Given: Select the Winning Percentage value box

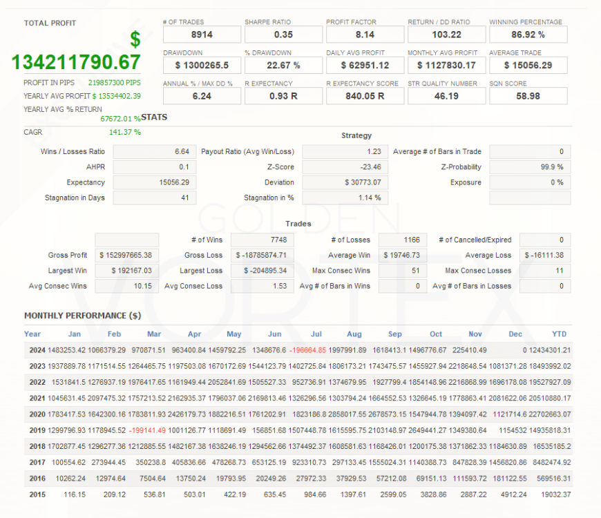Looking at the screenshot, I should point(528,35).
